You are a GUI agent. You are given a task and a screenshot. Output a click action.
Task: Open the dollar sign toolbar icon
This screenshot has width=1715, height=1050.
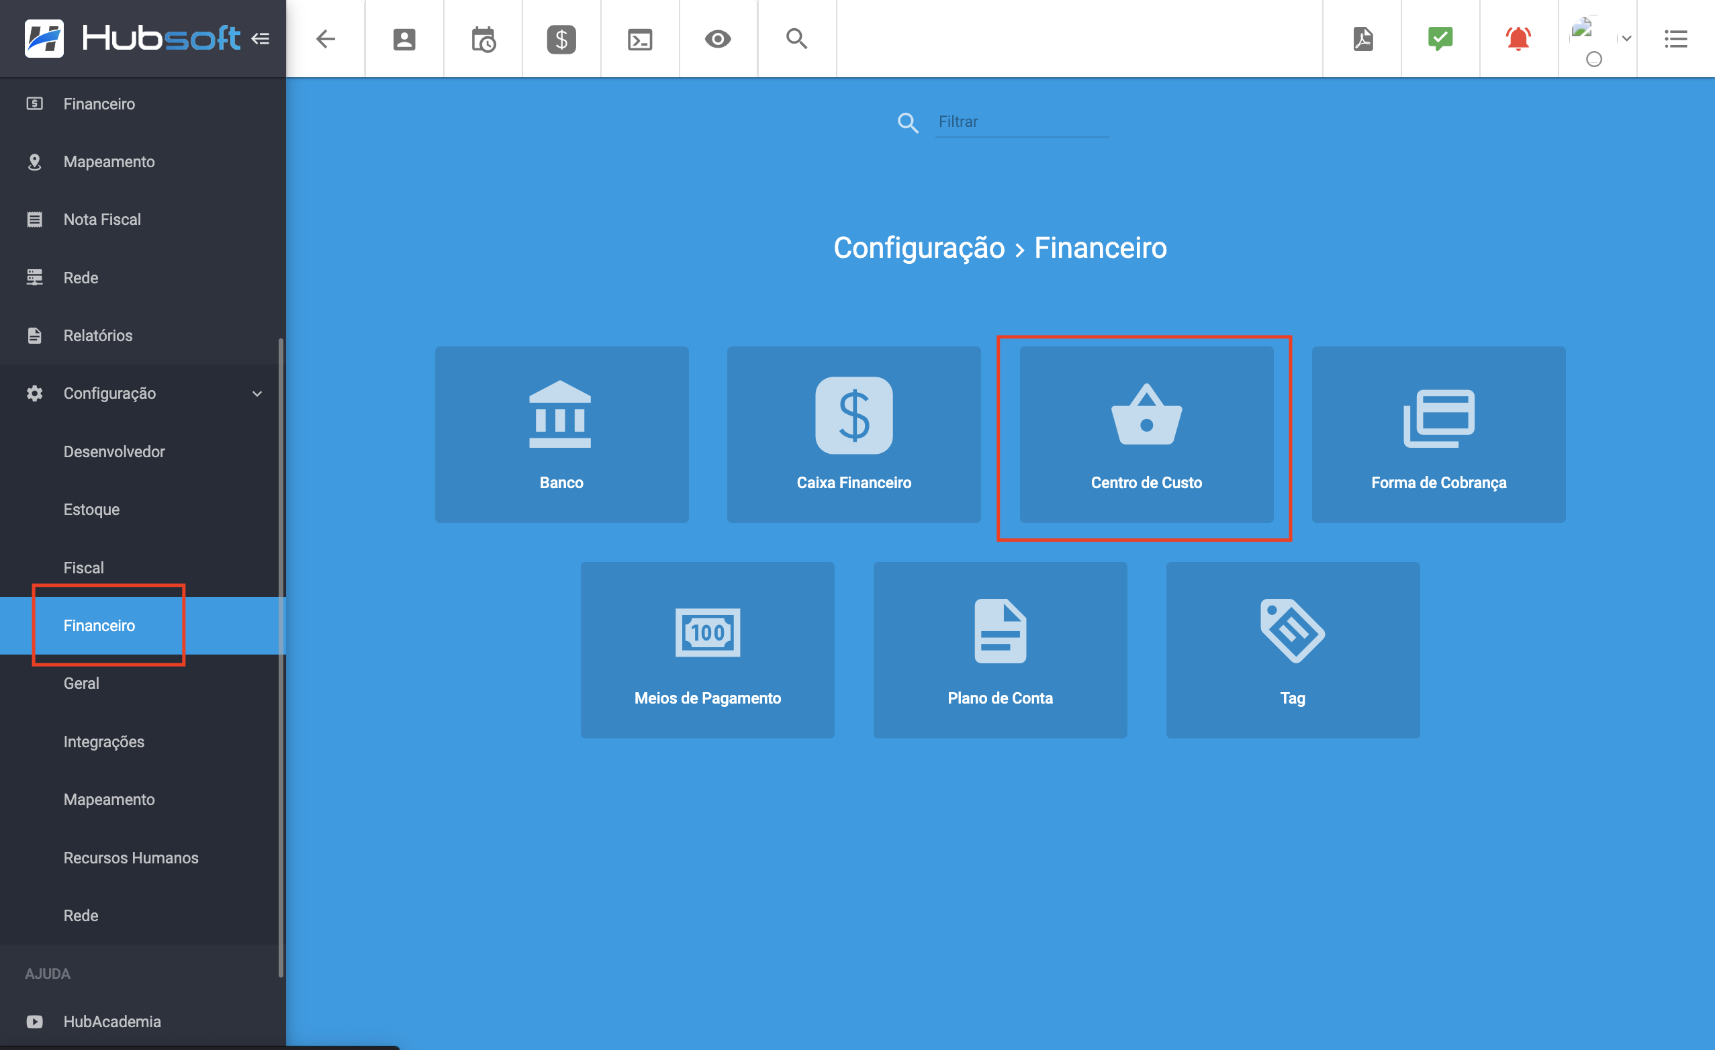[561, 39]
